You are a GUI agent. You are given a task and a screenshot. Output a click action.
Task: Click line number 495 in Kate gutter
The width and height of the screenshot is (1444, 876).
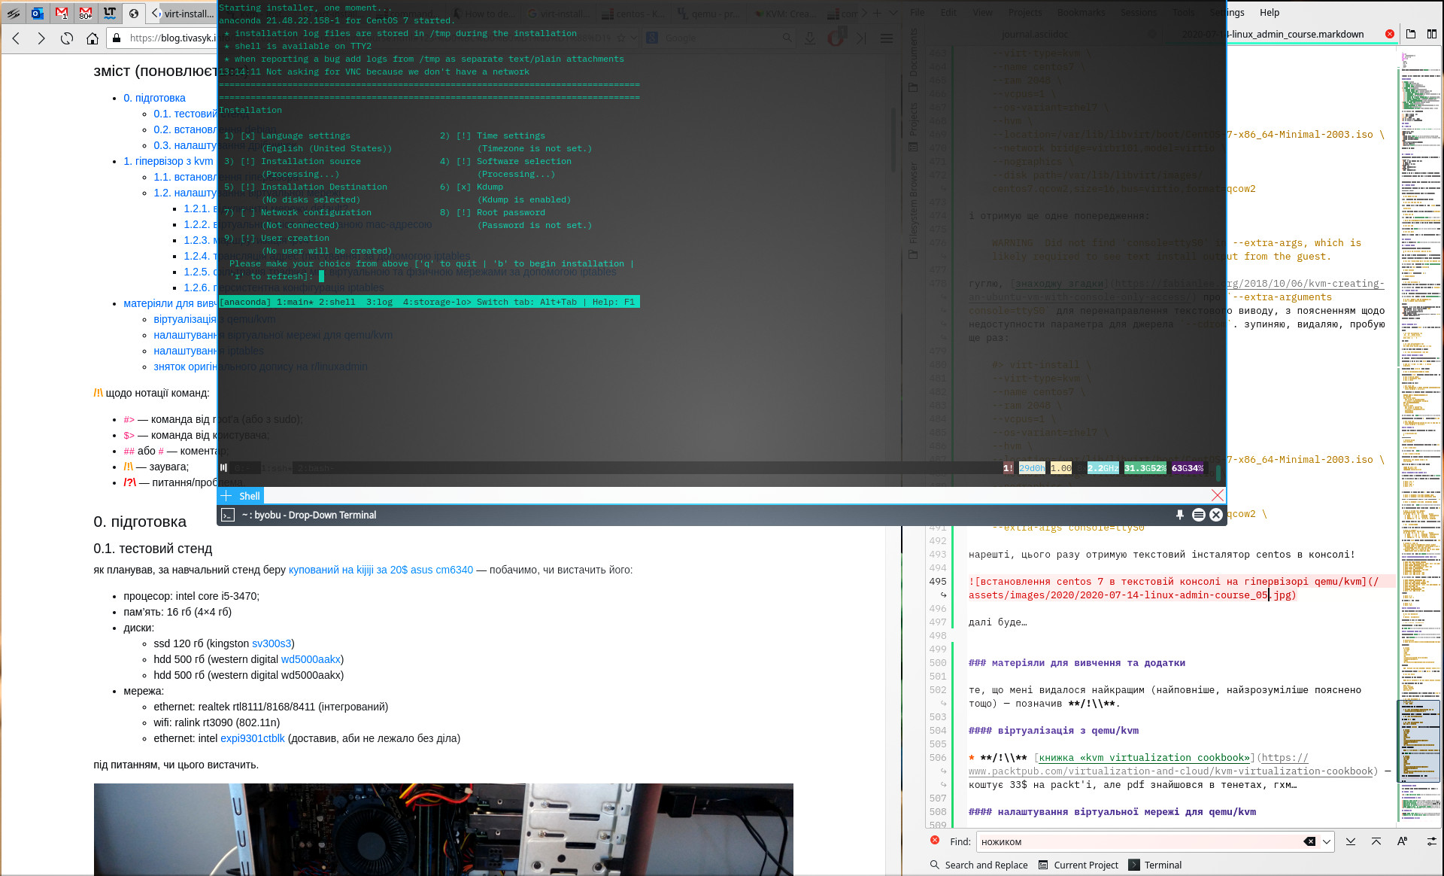point(937,581)
